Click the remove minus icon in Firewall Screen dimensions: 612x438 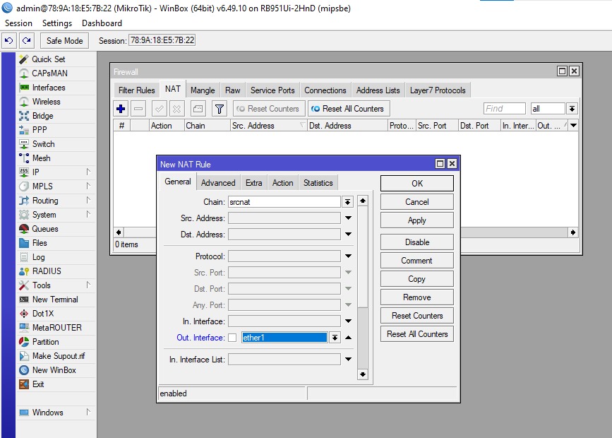point(138,109)
